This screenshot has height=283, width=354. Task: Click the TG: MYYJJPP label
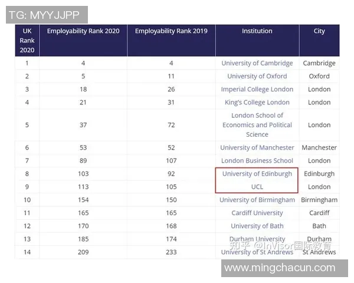click(x=47, y=15)
